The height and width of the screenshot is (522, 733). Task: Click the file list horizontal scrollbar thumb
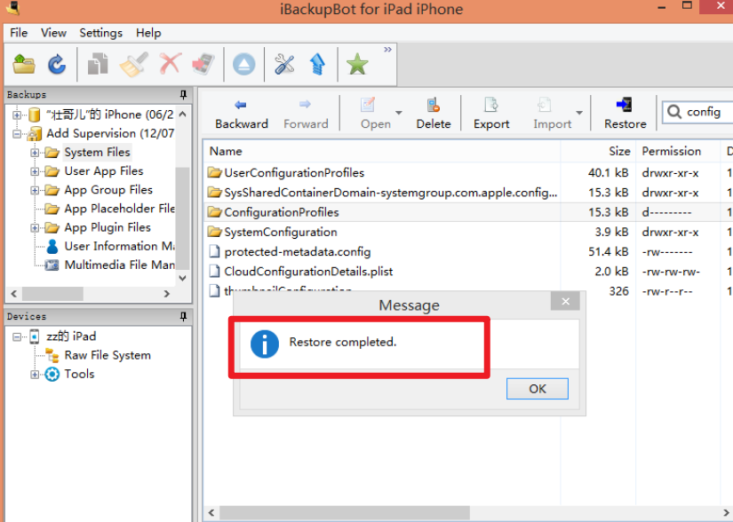pos(345,512)
